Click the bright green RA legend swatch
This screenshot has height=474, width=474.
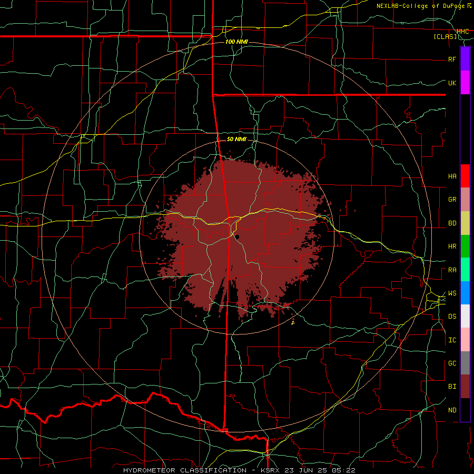coord(465,270)
